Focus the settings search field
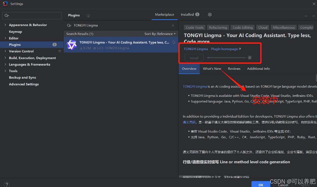 coord(32,16)
